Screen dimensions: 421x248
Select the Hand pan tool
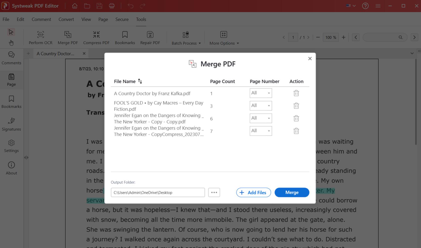[x=11, y=43]
